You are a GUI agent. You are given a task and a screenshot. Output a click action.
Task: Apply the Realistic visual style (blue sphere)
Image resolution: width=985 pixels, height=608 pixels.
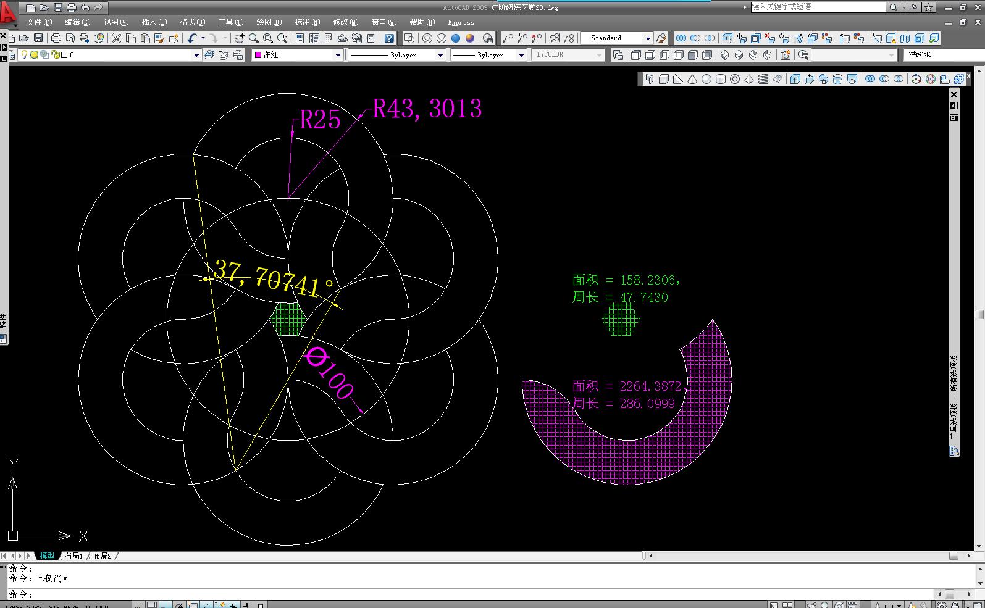coord(456,38)
